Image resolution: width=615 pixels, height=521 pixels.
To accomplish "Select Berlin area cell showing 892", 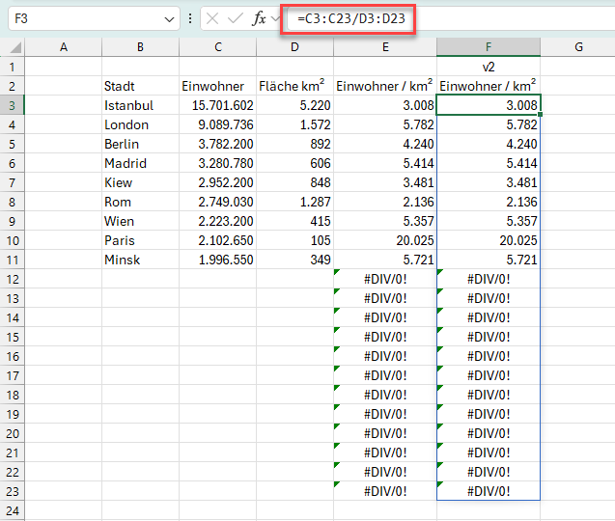I will point(295,144).
